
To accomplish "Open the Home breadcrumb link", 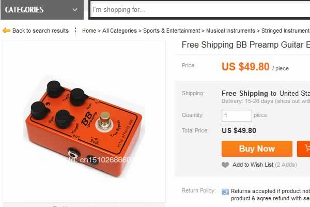I will click(x=89, y=31).
